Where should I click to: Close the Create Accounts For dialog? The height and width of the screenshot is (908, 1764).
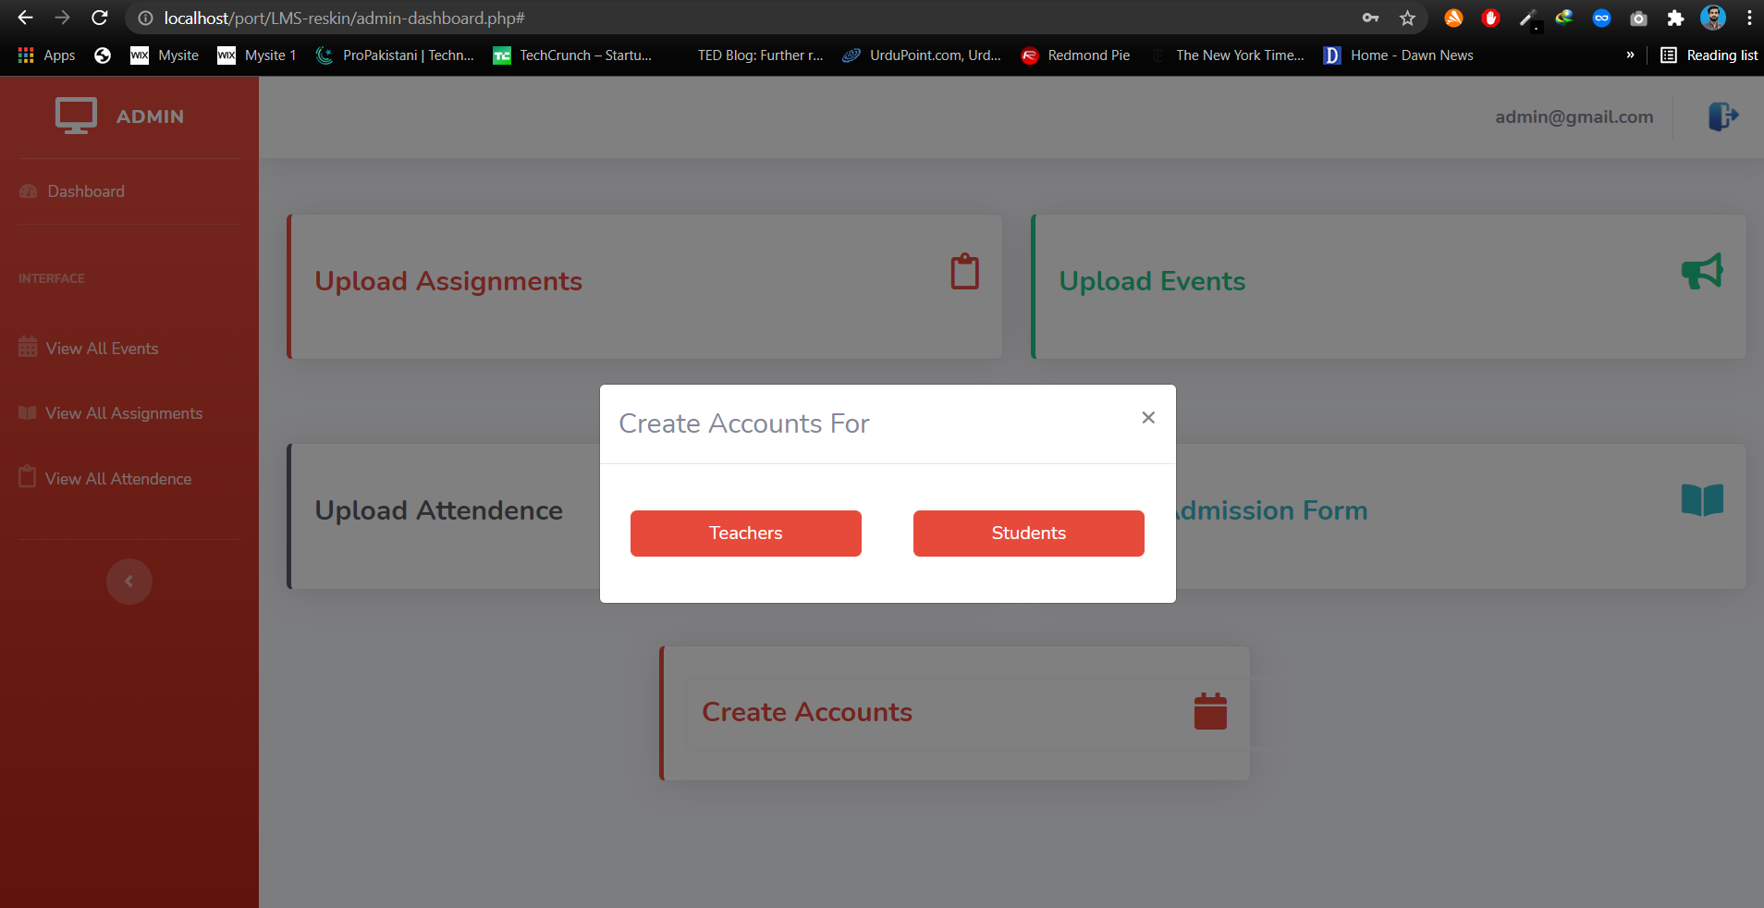(x=1148, y=418)
